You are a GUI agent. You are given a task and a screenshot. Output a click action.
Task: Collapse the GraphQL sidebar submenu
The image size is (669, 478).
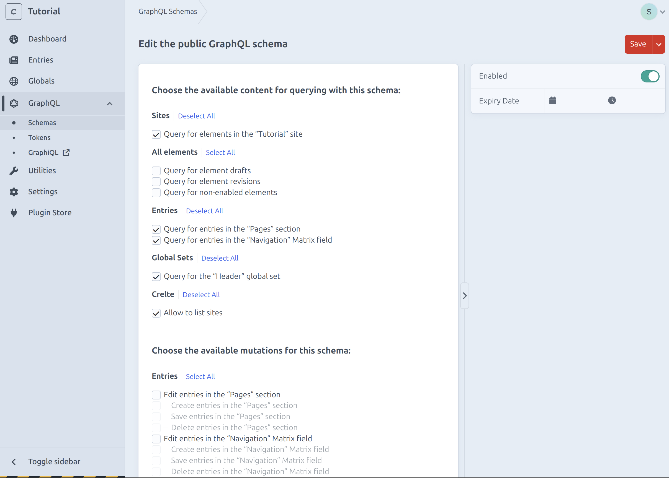[110, 104]
